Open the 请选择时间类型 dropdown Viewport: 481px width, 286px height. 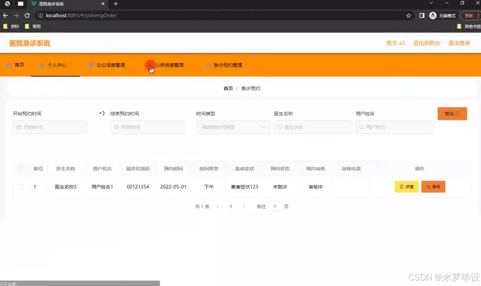point(232,127)
